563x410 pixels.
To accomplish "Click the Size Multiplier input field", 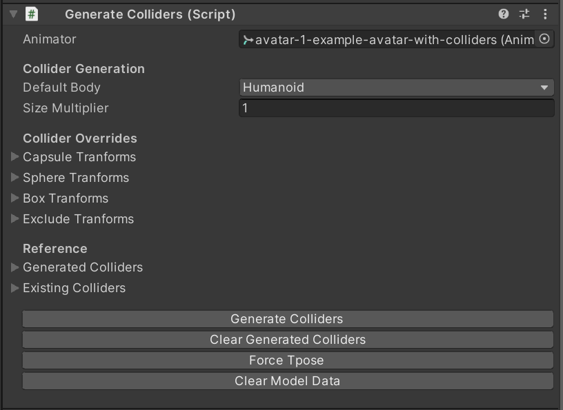I will click(397, 108).
